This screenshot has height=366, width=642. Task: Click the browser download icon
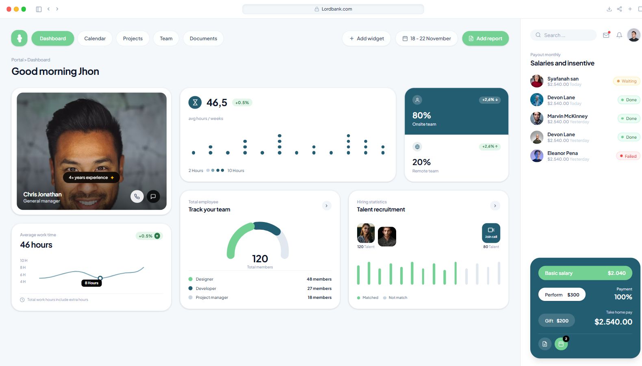point(609,9)
